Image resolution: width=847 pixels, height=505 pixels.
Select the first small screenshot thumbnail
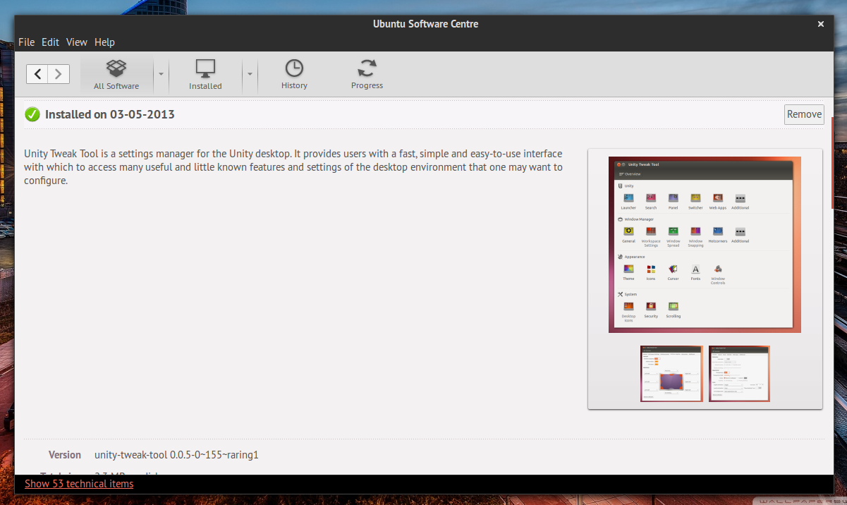[671, 373]
